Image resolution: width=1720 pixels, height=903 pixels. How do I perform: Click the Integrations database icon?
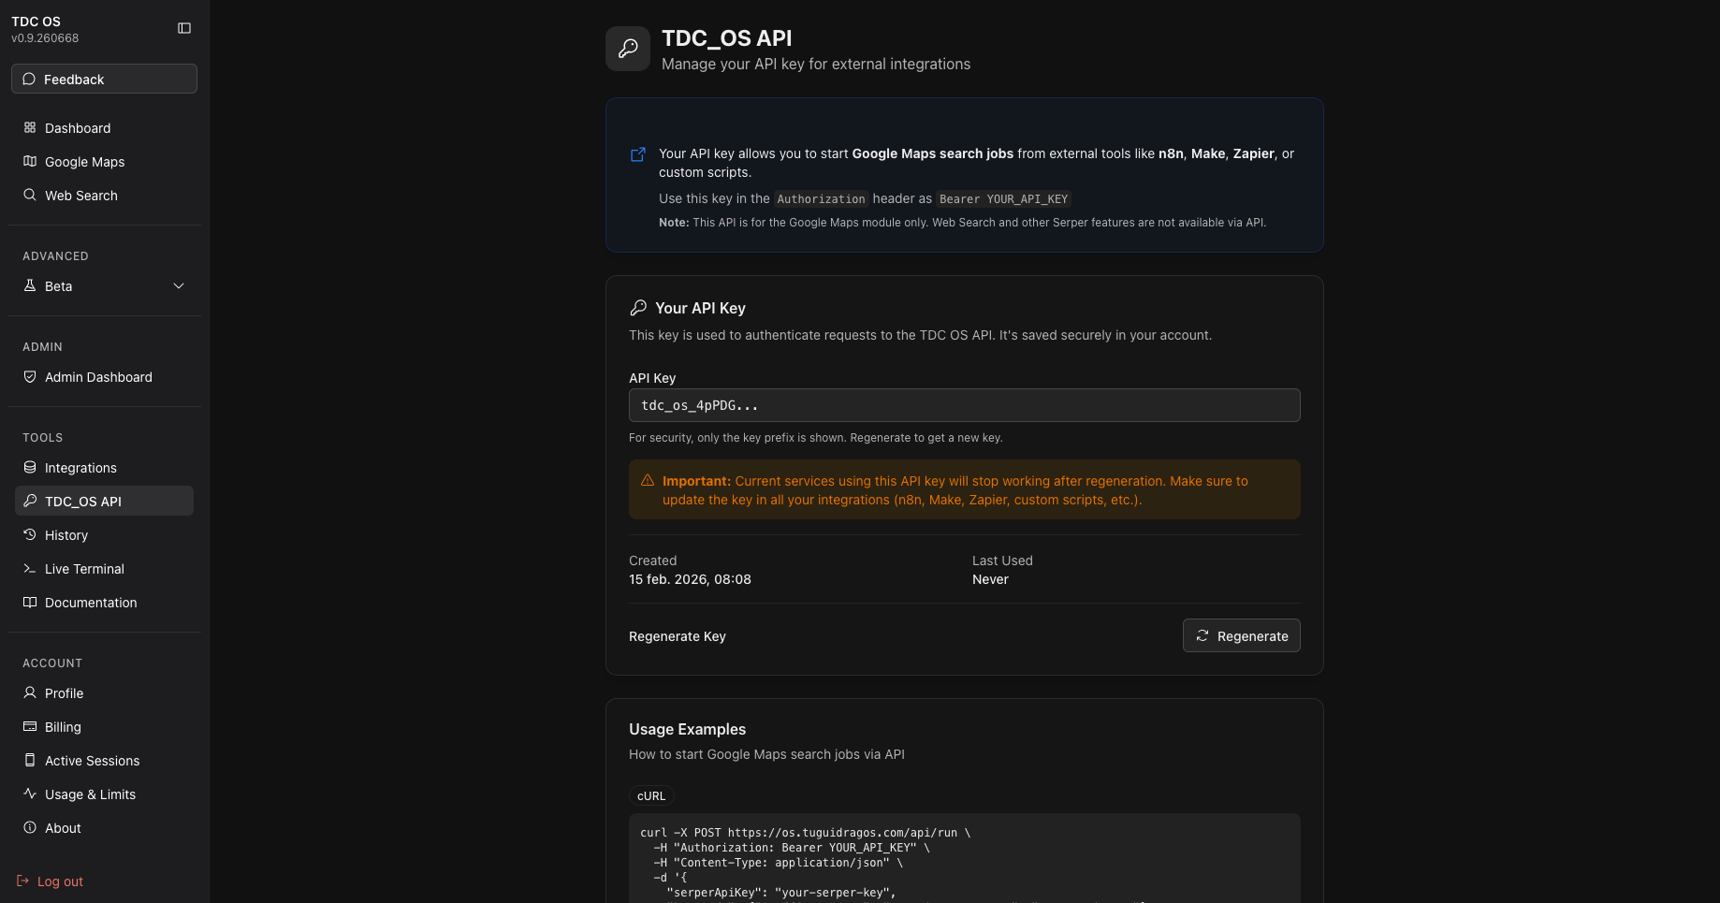[30, 467]
